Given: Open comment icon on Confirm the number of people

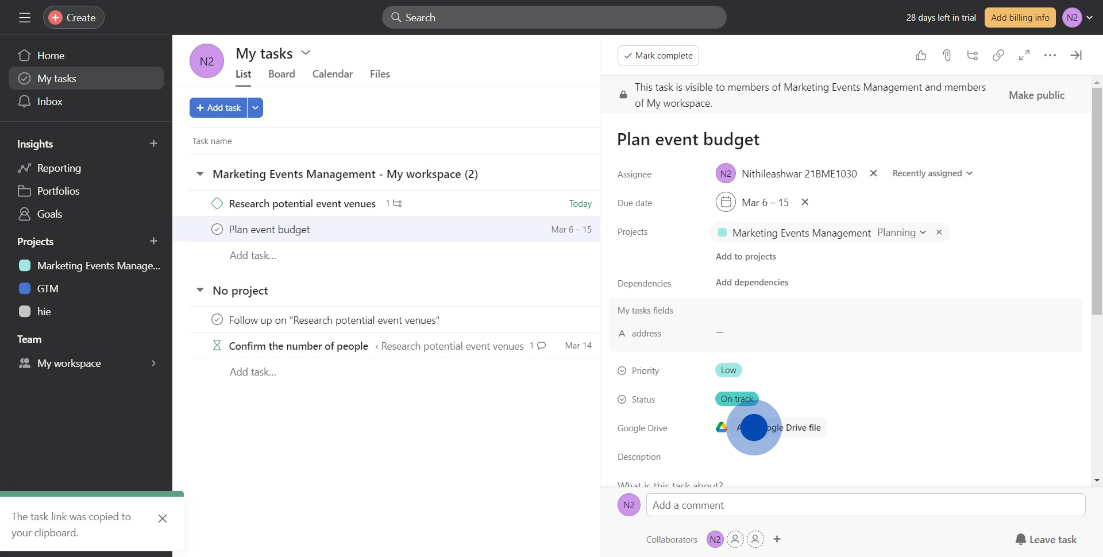Looking at the screenshot, I should coord(541,346).
